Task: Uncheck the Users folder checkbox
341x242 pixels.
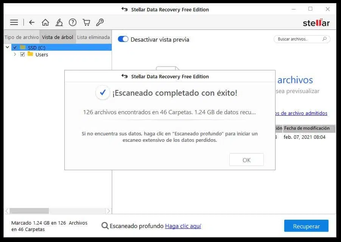Action: click(x=22, y=54)
